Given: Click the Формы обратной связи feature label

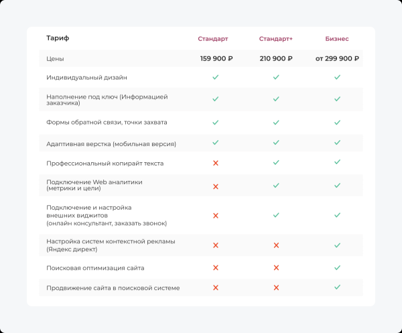Looking at the screenshot, I should click(107, 123).
